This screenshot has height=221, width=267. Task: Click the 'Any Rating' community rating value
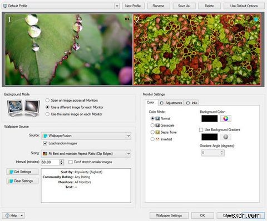(82, 177)
